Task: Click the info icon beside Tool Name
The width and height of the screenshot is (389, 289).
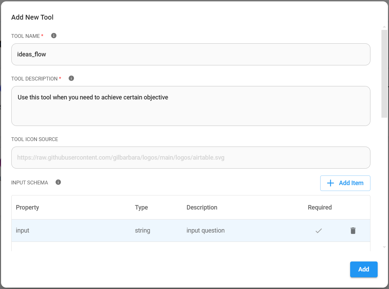Action: point(54,35)
